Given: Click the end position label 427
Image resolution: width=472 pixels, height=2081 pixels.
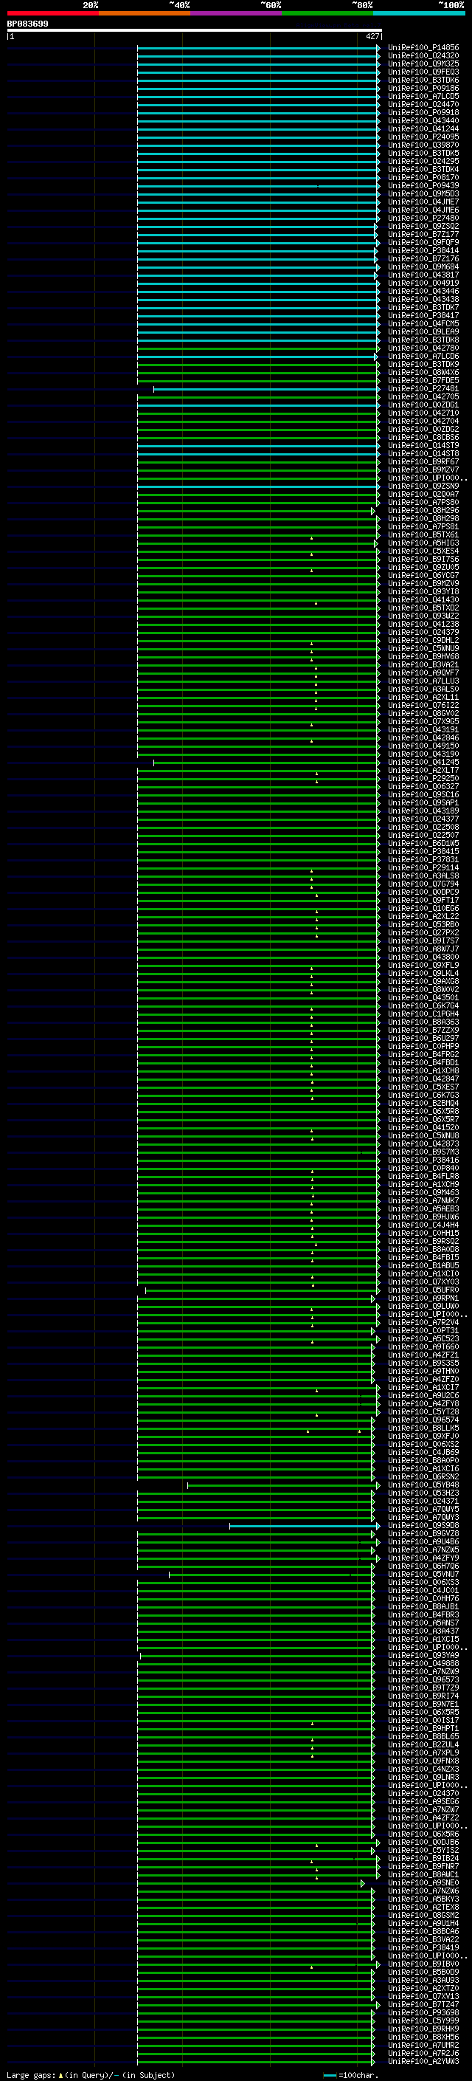Looking at the screenshot, I should coord(372,36).
